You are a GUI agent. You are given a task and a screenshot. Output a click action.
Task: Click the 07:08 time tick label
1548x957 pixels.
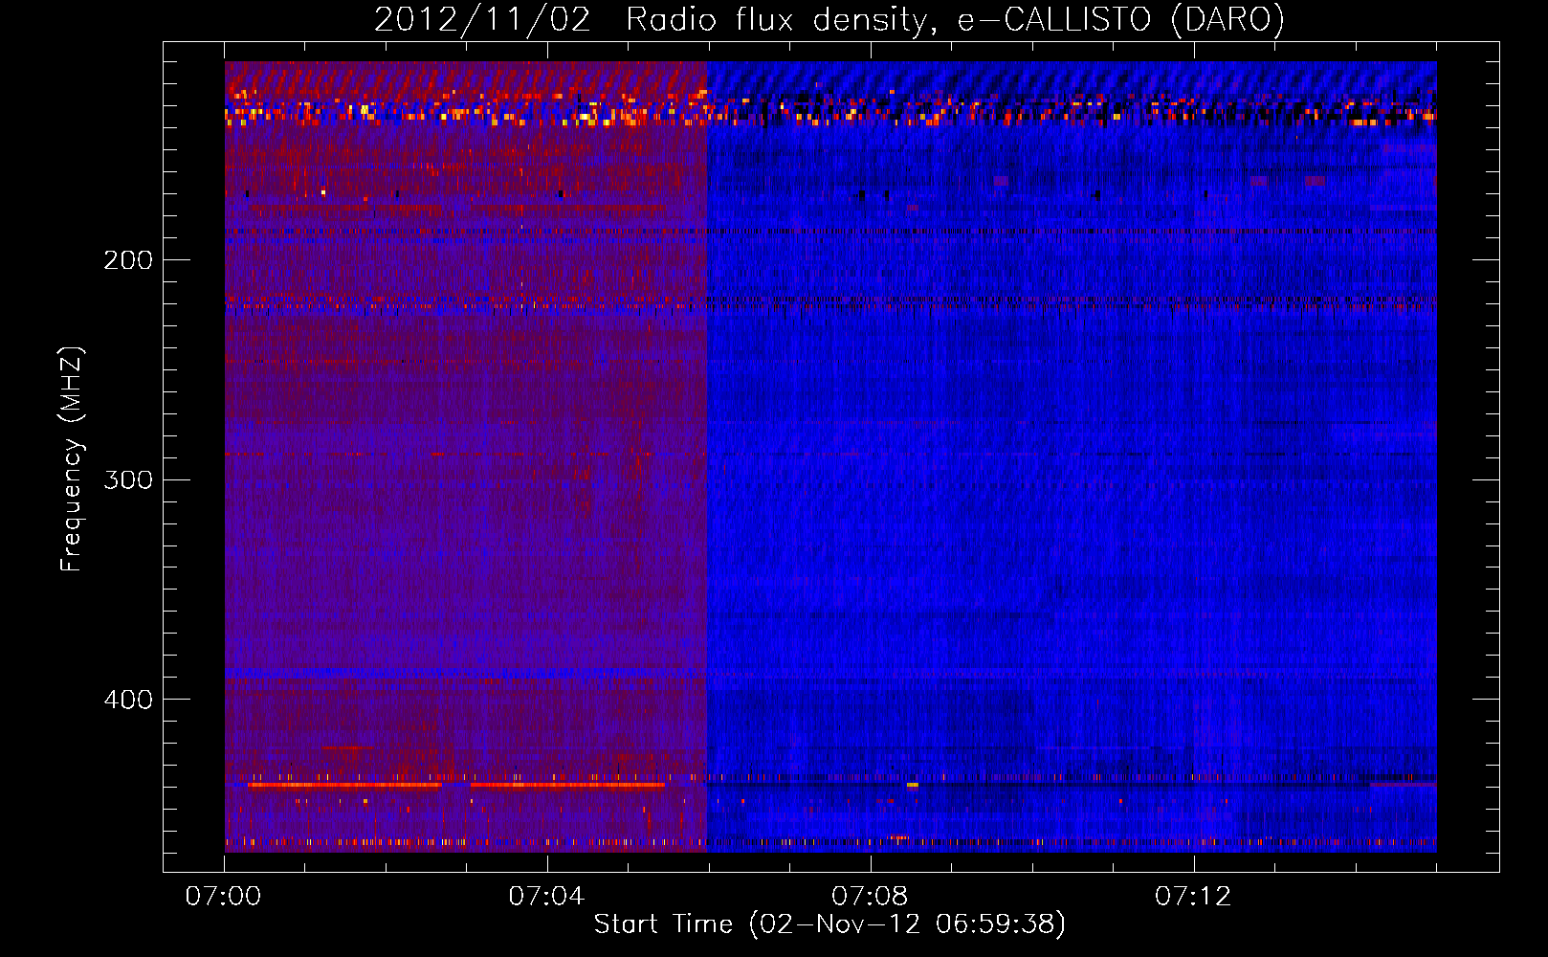[x=870, y=897]
